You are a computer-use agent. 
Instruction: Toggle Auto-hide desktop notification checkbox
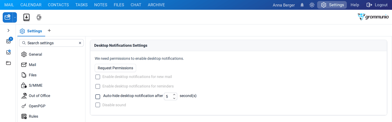click(98, 96)
